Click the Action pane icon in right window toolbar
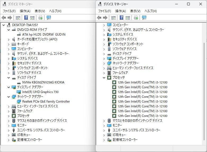207x152 pixels. [x=128, y=18]
